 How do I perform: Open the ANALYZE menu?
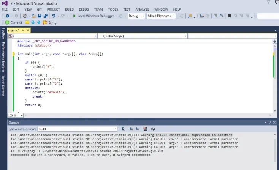142,9
